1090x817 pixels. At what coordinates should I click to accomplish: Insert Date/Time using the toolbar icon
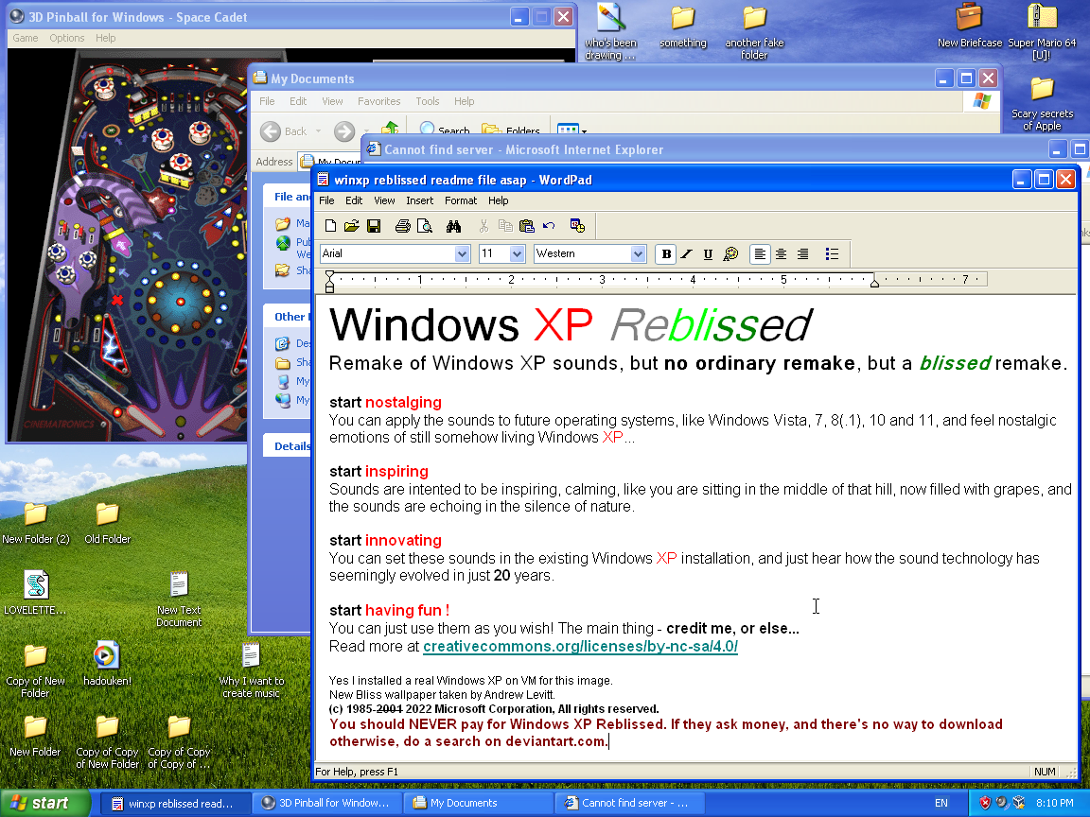[x=577, y=226]
